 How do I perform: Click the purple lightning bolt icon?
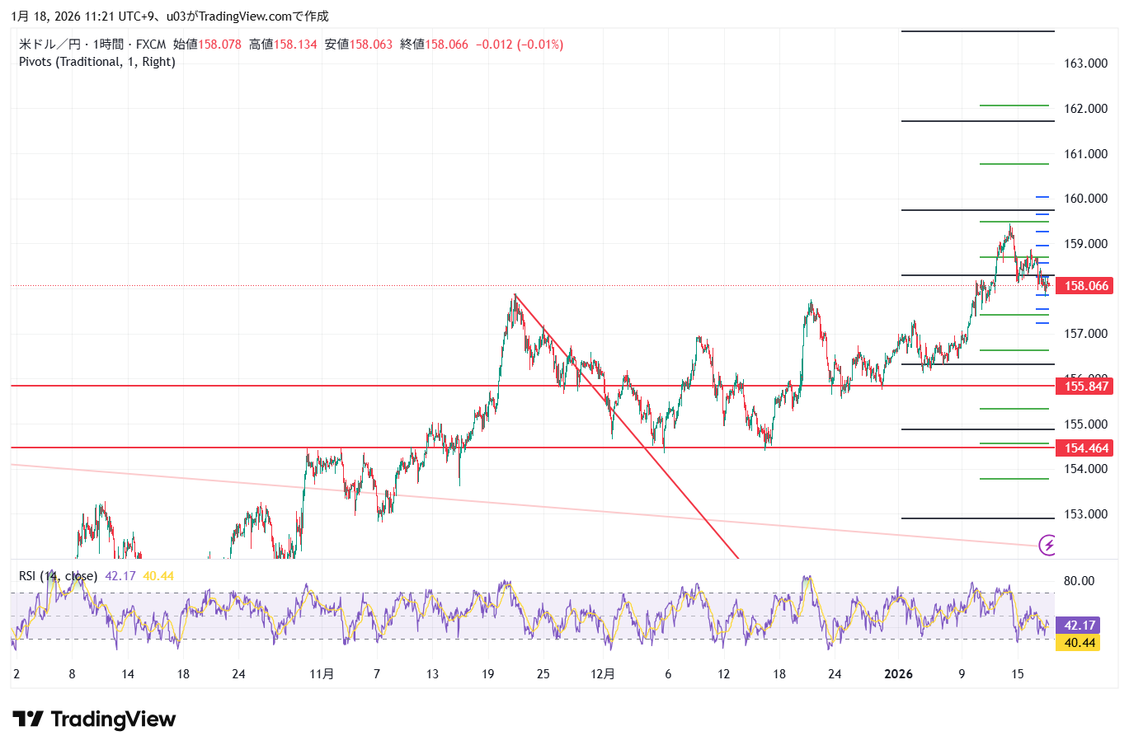click(x=1047, y=544)
